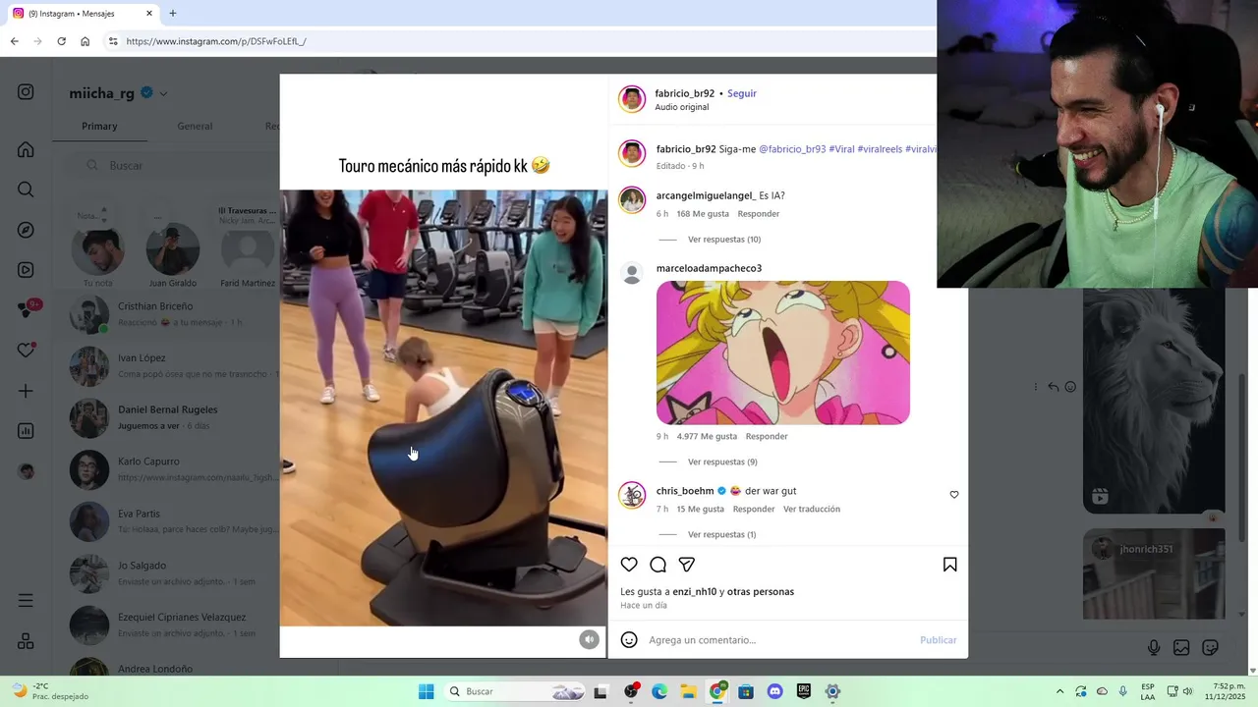The height and width of the screenshot is (707, 1258).
Task: Expand the miicha_rg account switcher chevron
Action: tap(163, 94)
